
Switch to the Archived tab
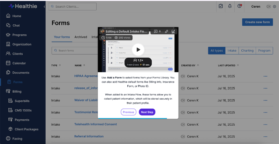point(81,37)
